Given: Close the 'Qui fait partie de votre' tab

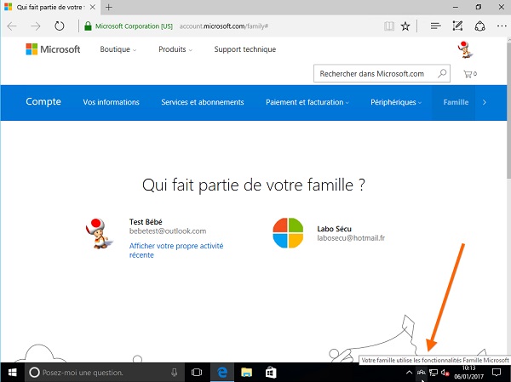Looking at the screenshot, I should coord(93,7).
